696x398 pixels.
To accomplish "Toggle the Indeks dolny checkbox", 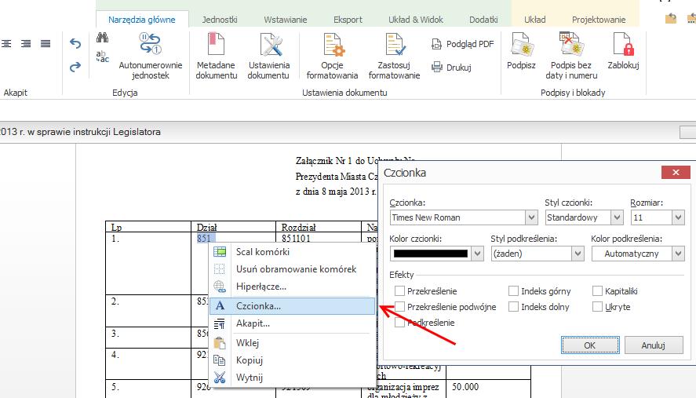I will 514,306.
